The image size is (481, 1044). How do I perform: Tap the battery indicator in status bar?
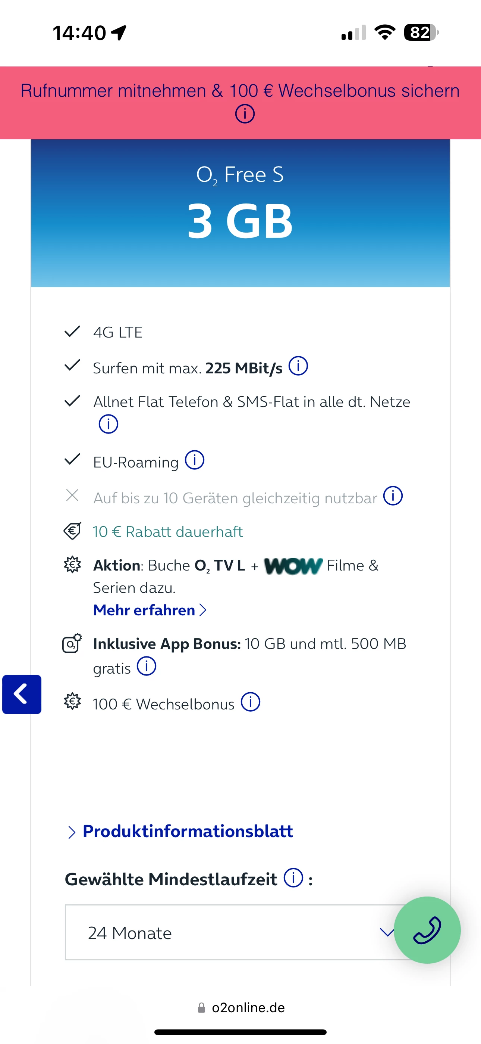421,32
